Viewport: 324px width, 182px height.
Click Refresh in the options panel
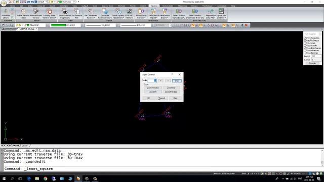click(x=312, y=63)
